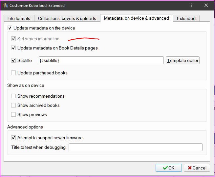Cancel the customize dialog

(197, 168)
